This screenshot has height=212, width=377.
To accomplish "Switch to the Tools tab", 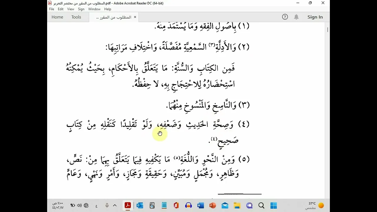I will click(76, 17).
